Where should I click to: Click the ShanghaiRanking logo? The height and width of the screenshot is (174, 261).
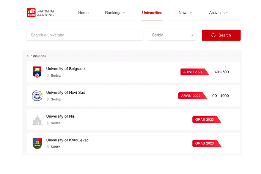pos(41,13)
